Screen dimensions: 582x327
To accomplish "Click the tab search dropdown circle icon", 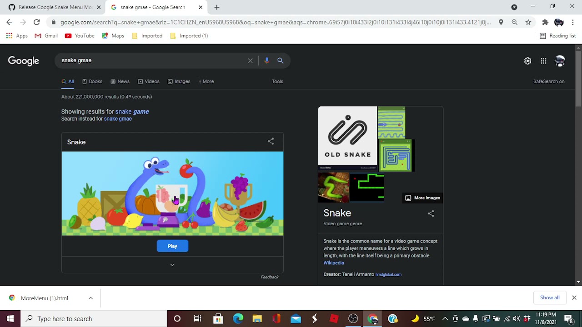I will point(514,7).
